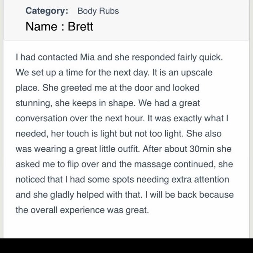
Task: Click the Category: label
Action: pos(47,11)
